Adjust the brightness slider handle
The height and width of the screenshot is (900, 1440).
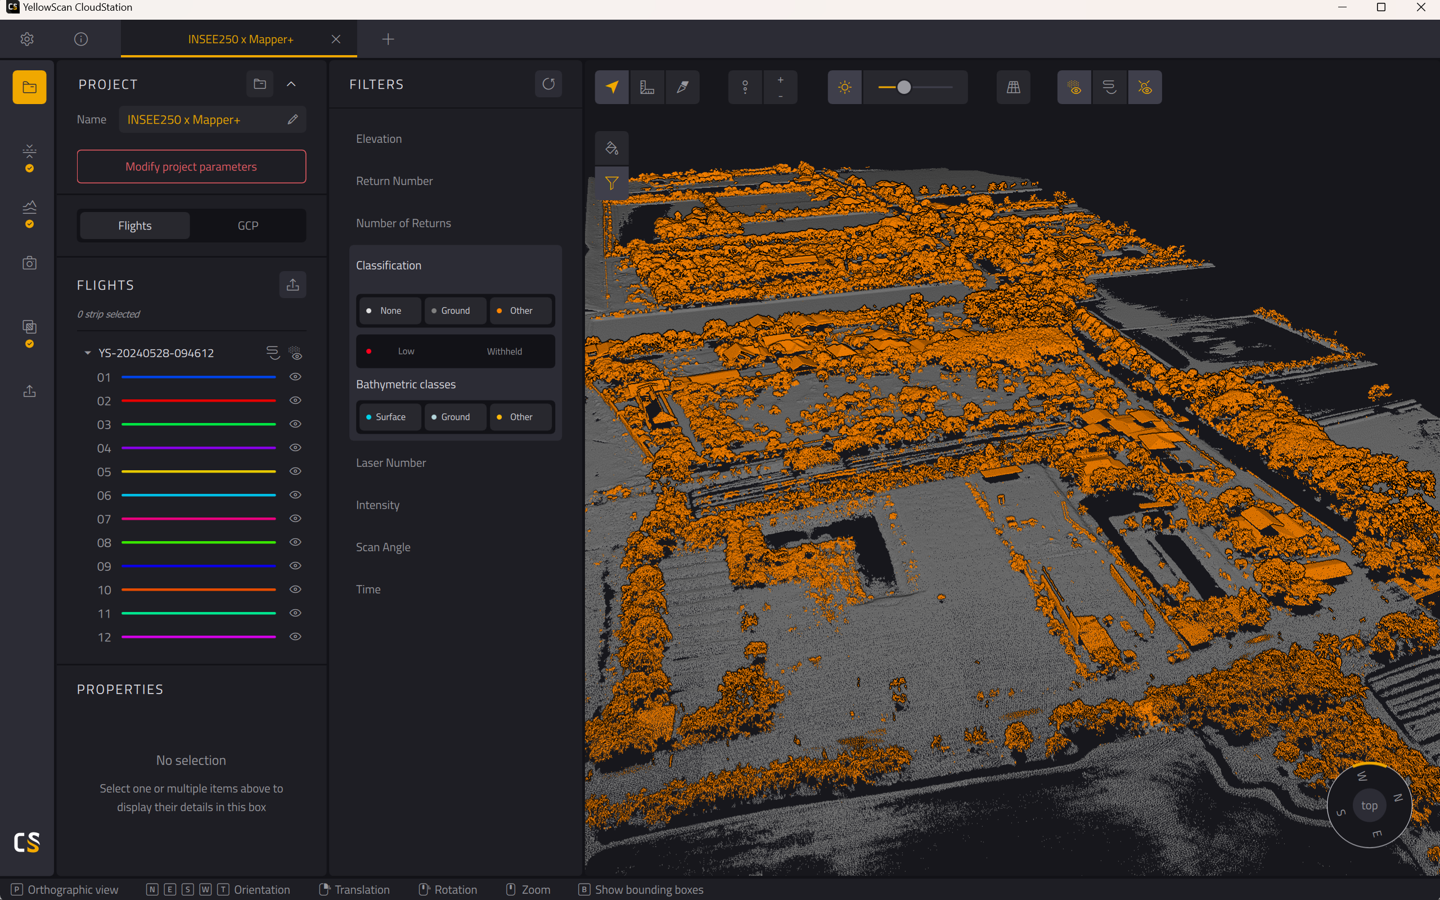[904, 88]
